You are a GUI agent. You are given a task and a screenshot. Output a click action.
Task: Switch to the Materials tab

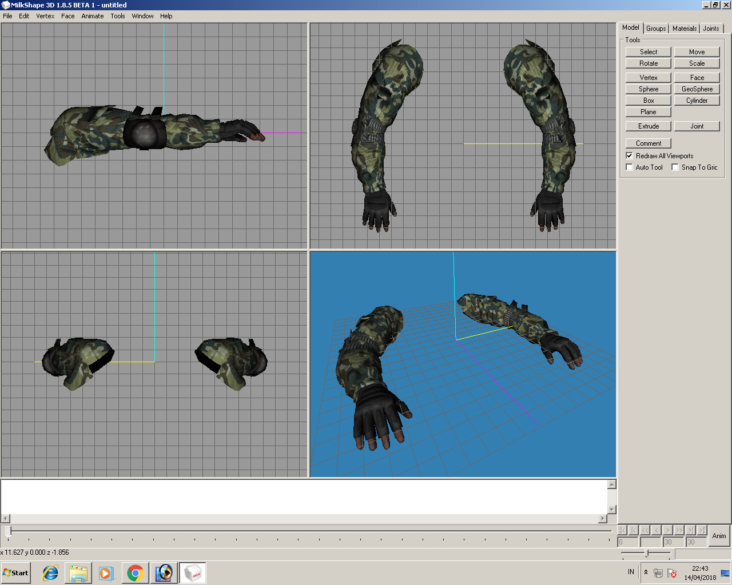(684, 28)
